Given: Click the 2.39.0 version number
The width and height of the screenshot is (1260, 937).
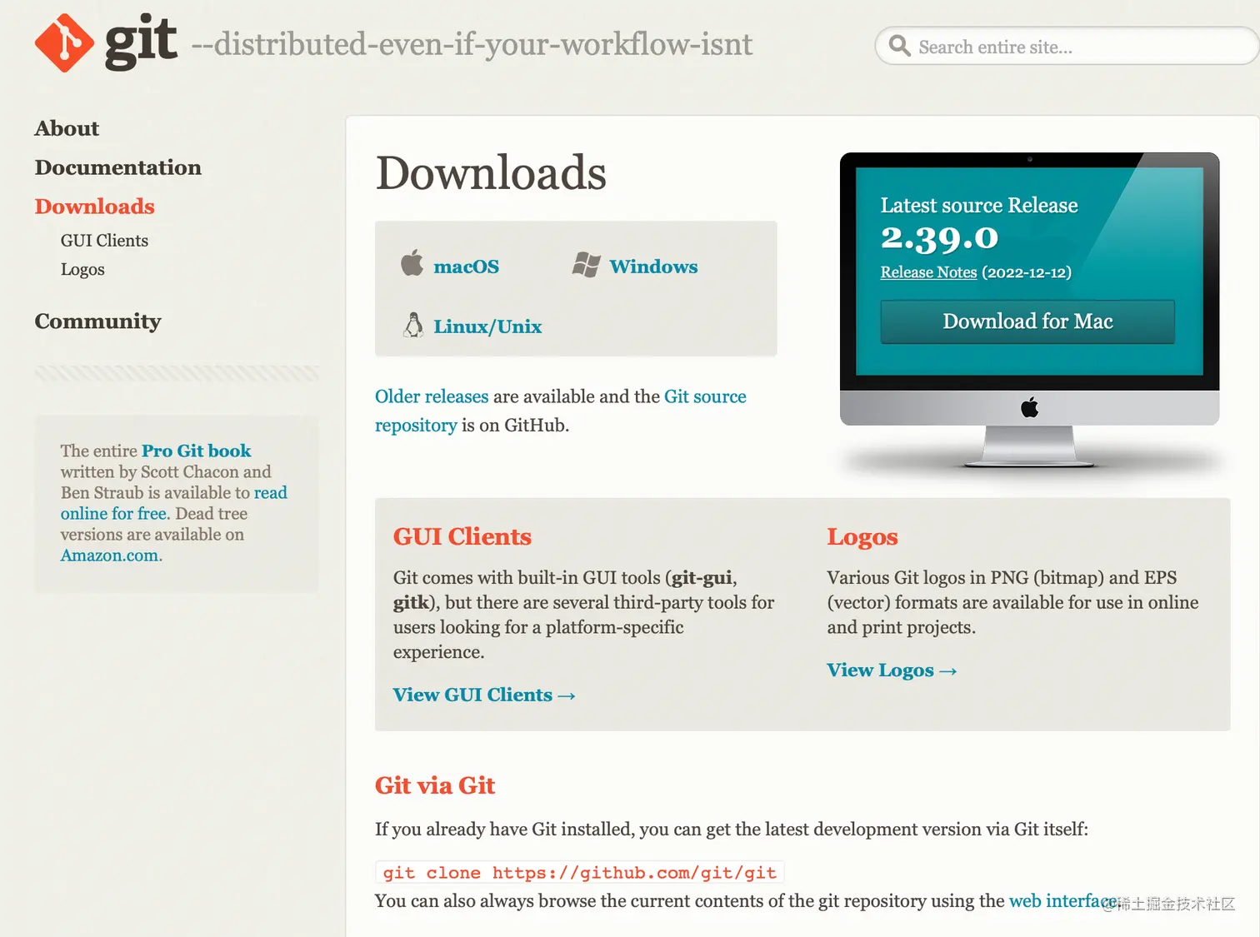Looking at the screenshot, I should (939, 238).
